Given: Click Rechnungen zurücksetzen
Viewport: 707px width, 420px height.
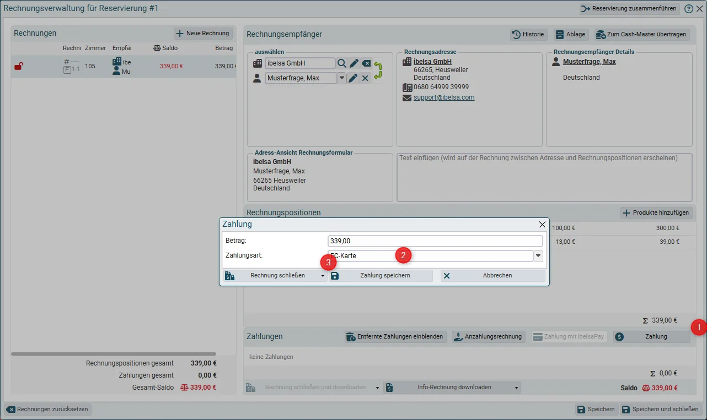Looking at the screenshot, I should (48, 410).
